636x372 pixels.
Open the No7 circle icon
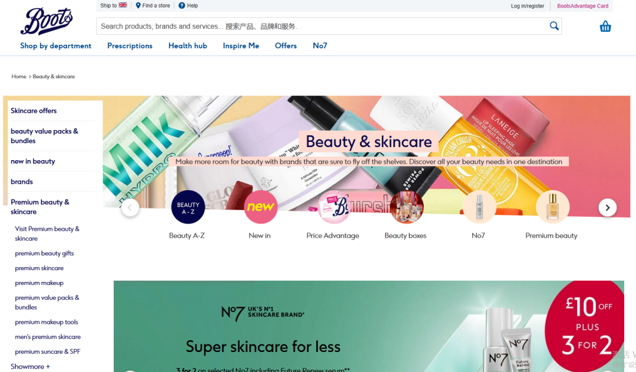(x=479, y=207)
